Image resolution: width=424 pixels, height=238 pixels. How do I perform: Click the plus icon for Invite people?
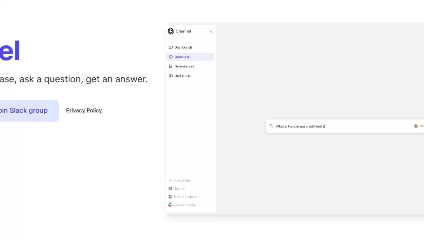point(170,180)
